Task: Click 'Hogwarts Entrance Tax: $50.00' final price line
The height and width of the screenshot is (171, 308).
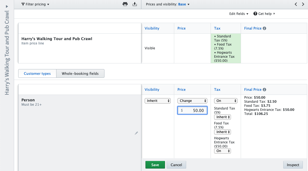Action: [269, 110]
